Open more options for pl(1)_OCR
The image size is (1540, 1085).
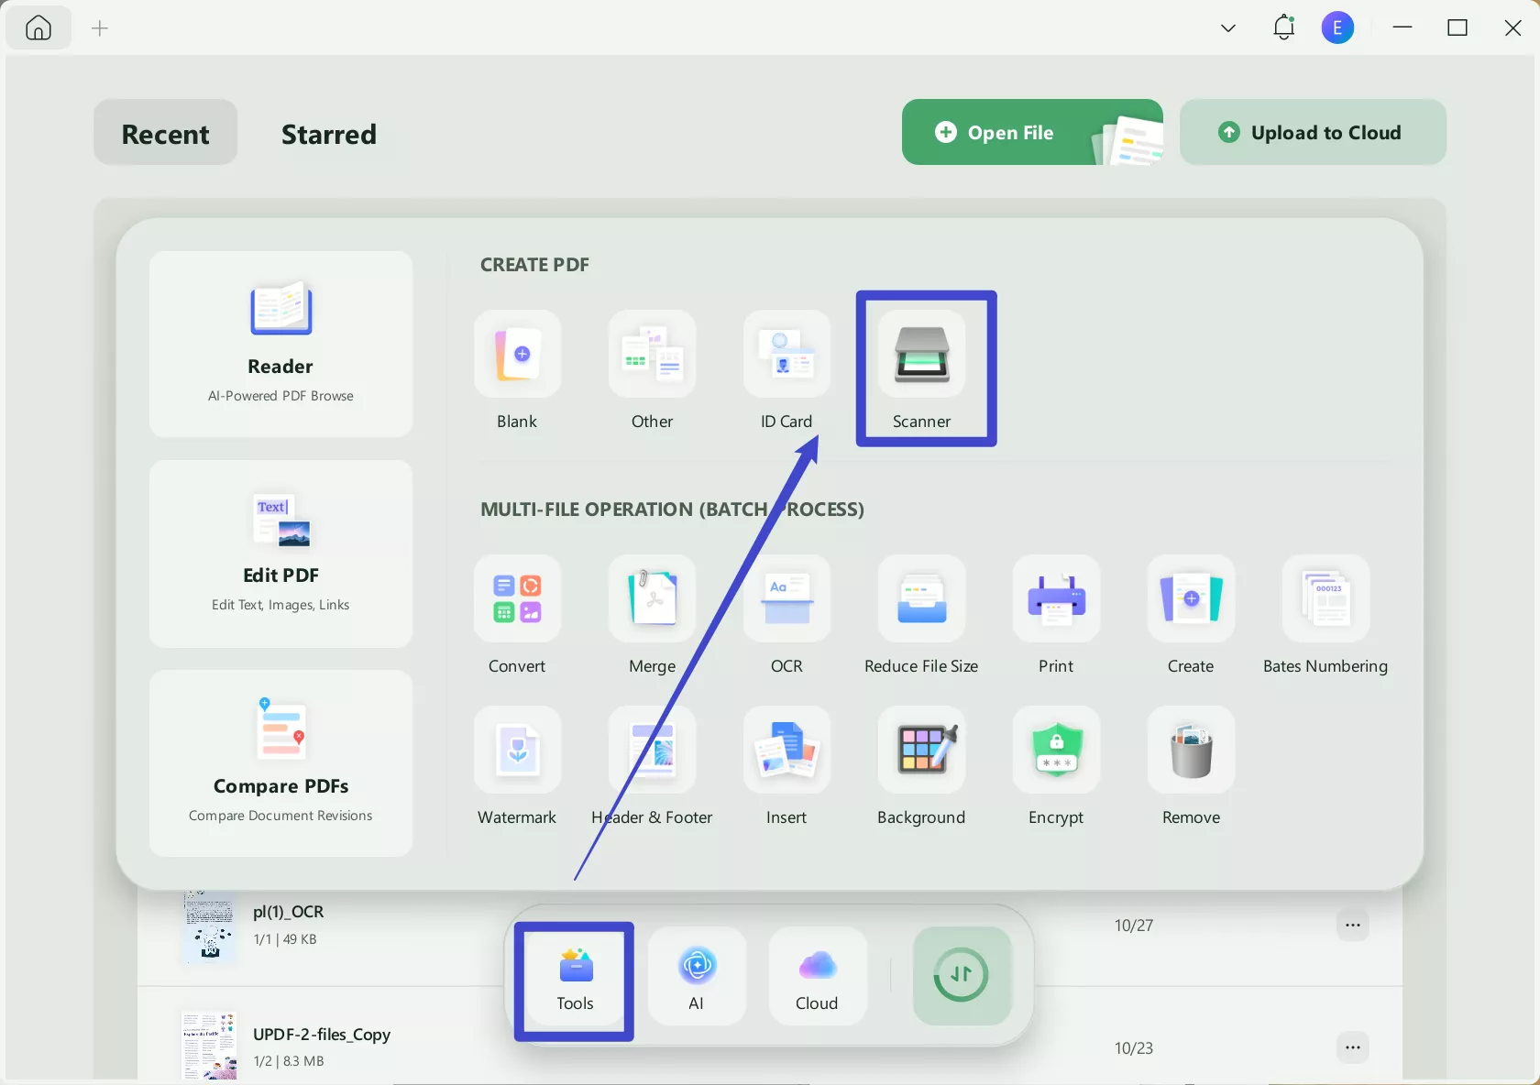[x=1353, y=925]
